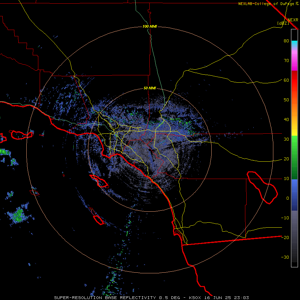The height and width of the screenshot is (300, 300).
Task: Click "SUPER-RESOLUTION BASE REFLECTIVITY" in the caption
Action: (105, 298)
